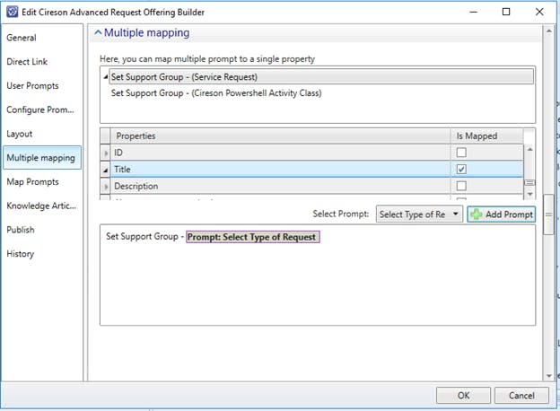Click the Add Prompt button
This screenshot has width=560, height=411.
tap(502, 214)
